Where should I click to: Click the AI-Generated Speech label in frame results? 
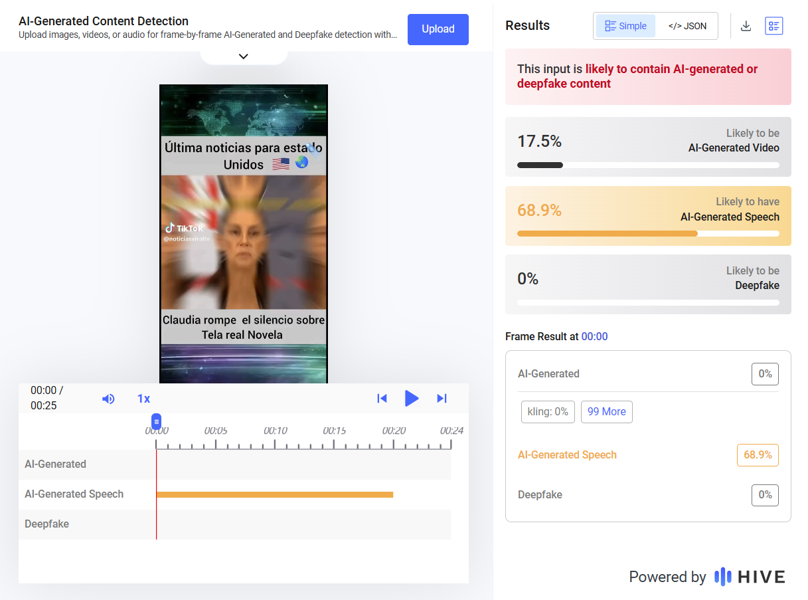[x=567, y=455]
